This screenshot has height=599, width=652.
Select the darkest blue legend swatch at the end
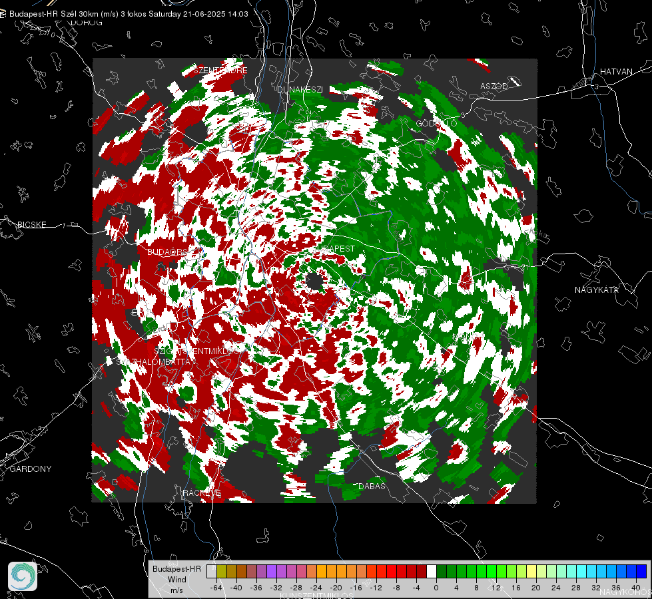[641, 572]
